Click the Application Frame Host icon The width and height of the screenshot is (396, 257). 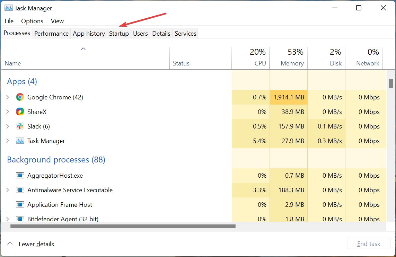(x=20, y=204)
